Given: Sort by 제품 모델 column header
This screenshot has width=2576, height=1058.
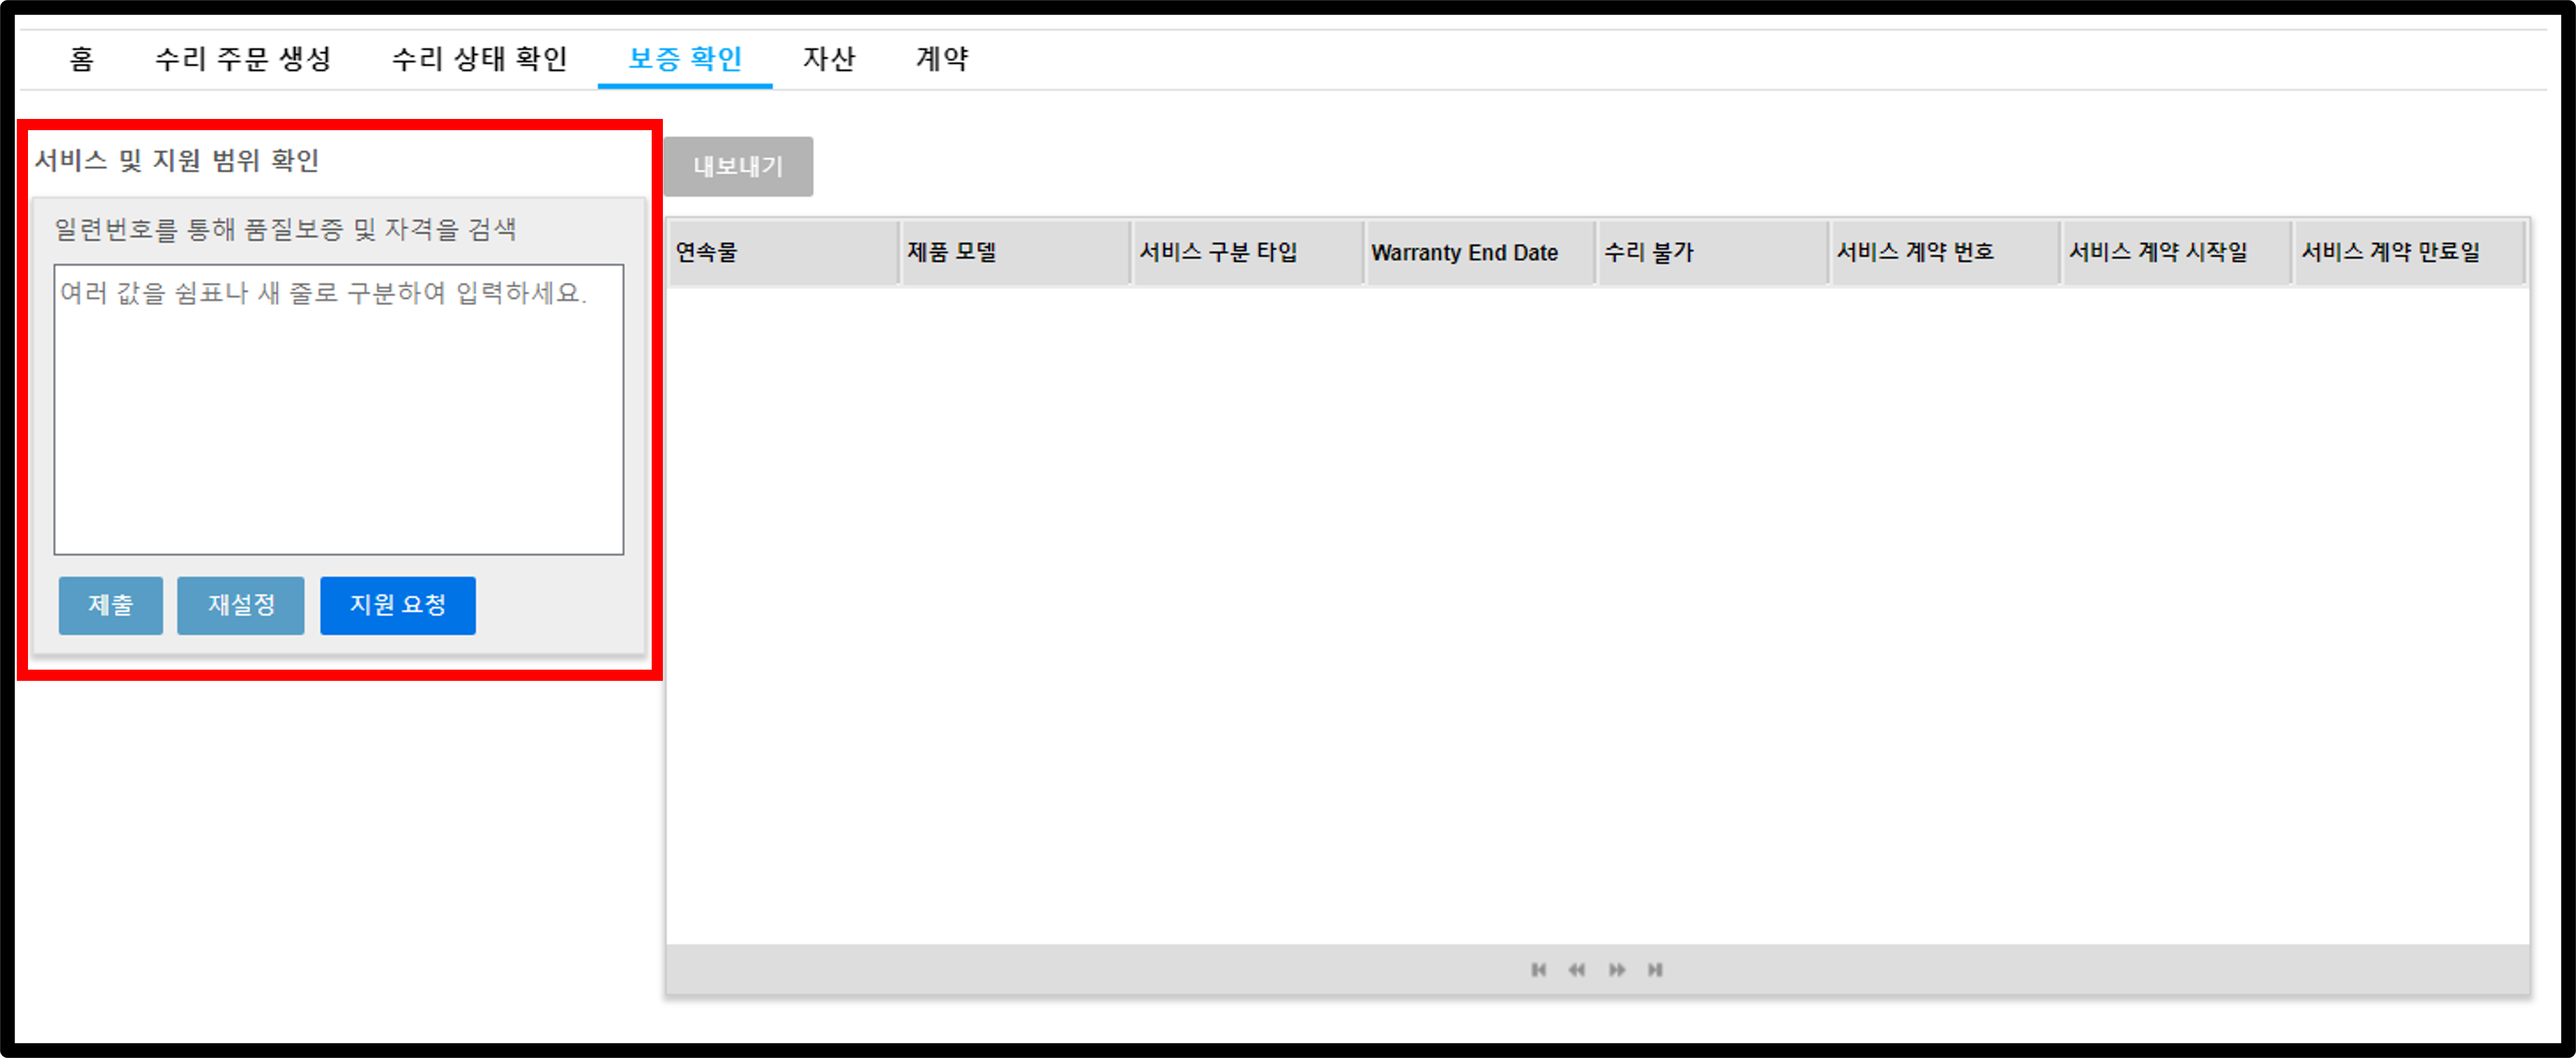Looking at the screenshot, I should 1015,252.
